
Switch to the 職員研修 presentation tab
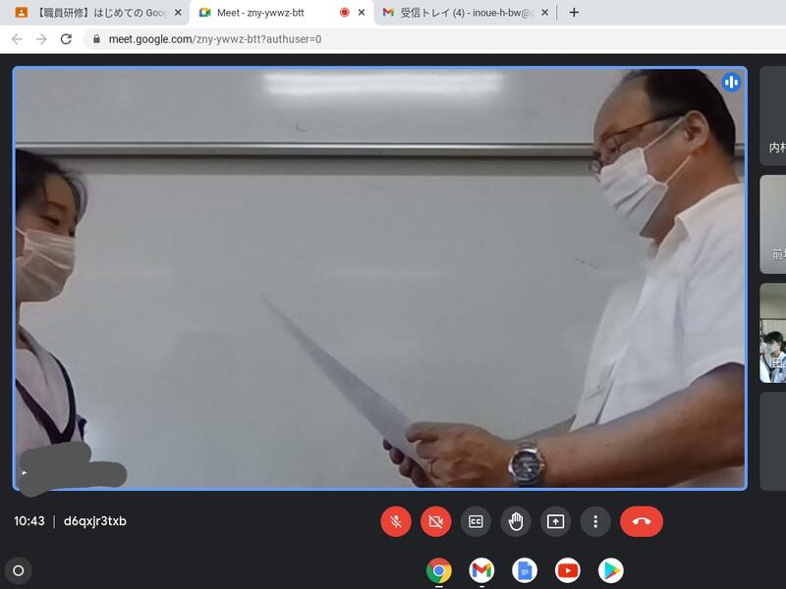[93, 13]
